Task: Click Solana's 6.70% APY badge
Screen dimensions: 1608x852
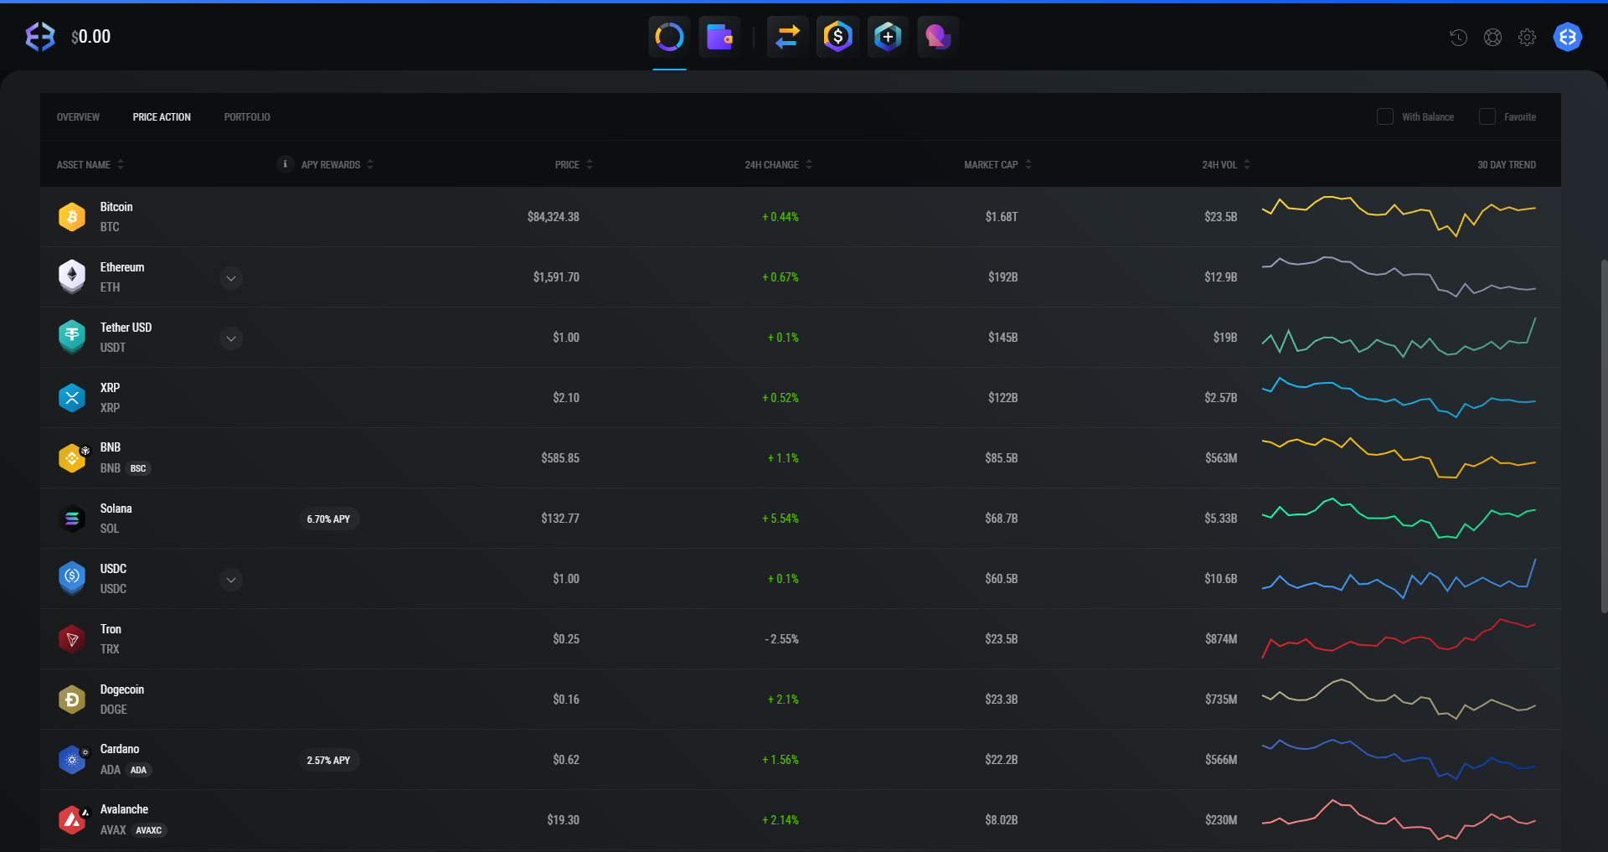Action: pos(329,519)
